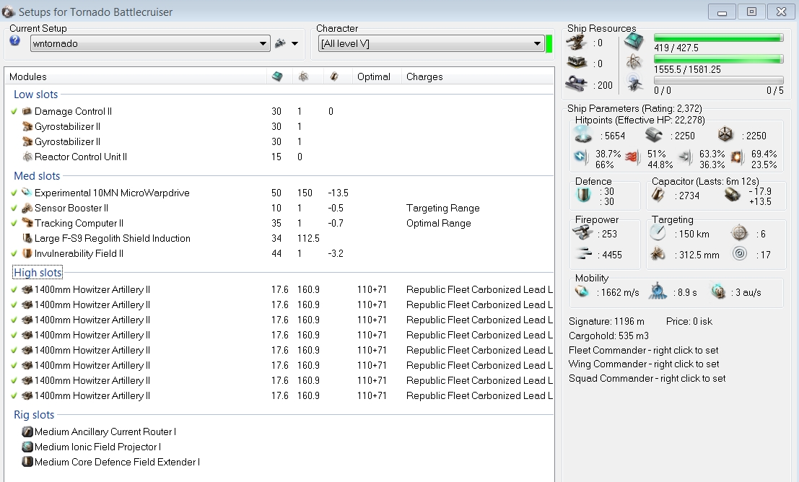This screenshot has width=799, height=482.
Task: Sort by the Optimal column header
Action: tap(373, 76)
